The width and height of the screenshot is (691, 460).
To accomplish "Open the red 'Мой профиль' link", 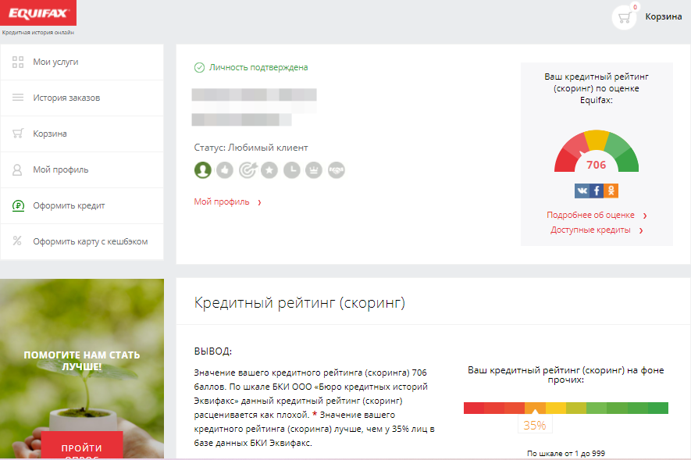I will pyautogui.click(x=222, y=202).
